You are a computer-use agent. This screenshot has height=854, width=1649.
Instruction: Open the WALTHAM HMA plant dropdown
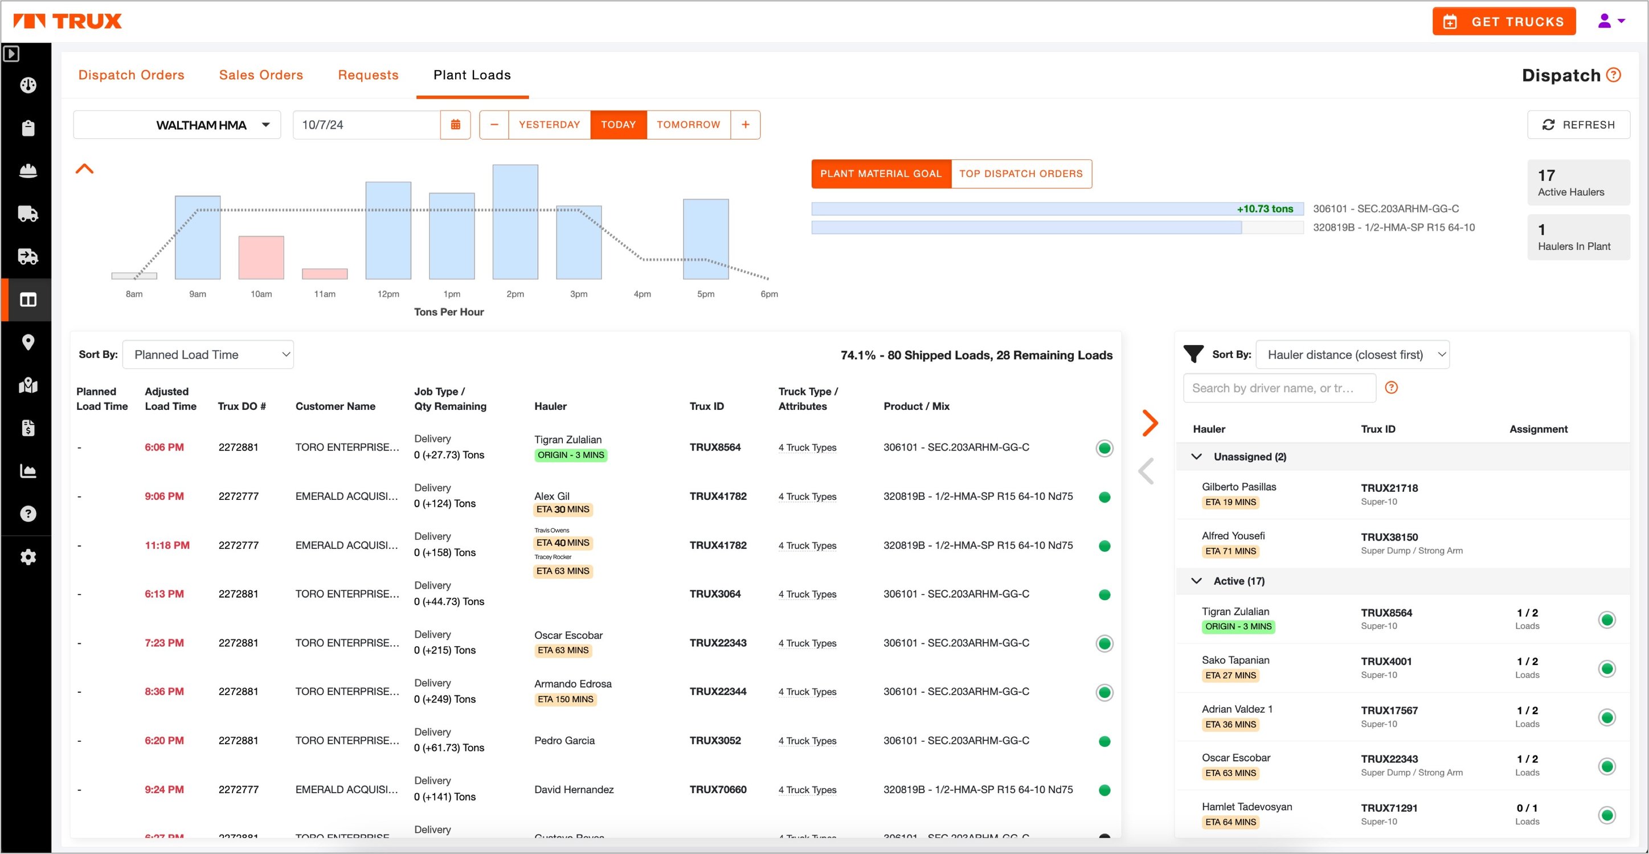[x=177, y=125]
